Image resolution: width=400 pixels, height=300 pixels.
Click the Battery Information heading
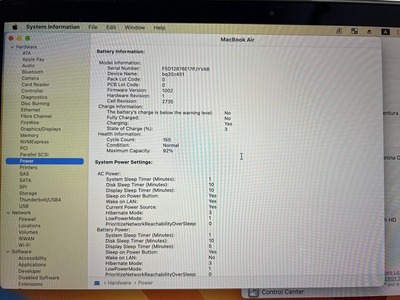pyautogui.click(x=121, y=51)
